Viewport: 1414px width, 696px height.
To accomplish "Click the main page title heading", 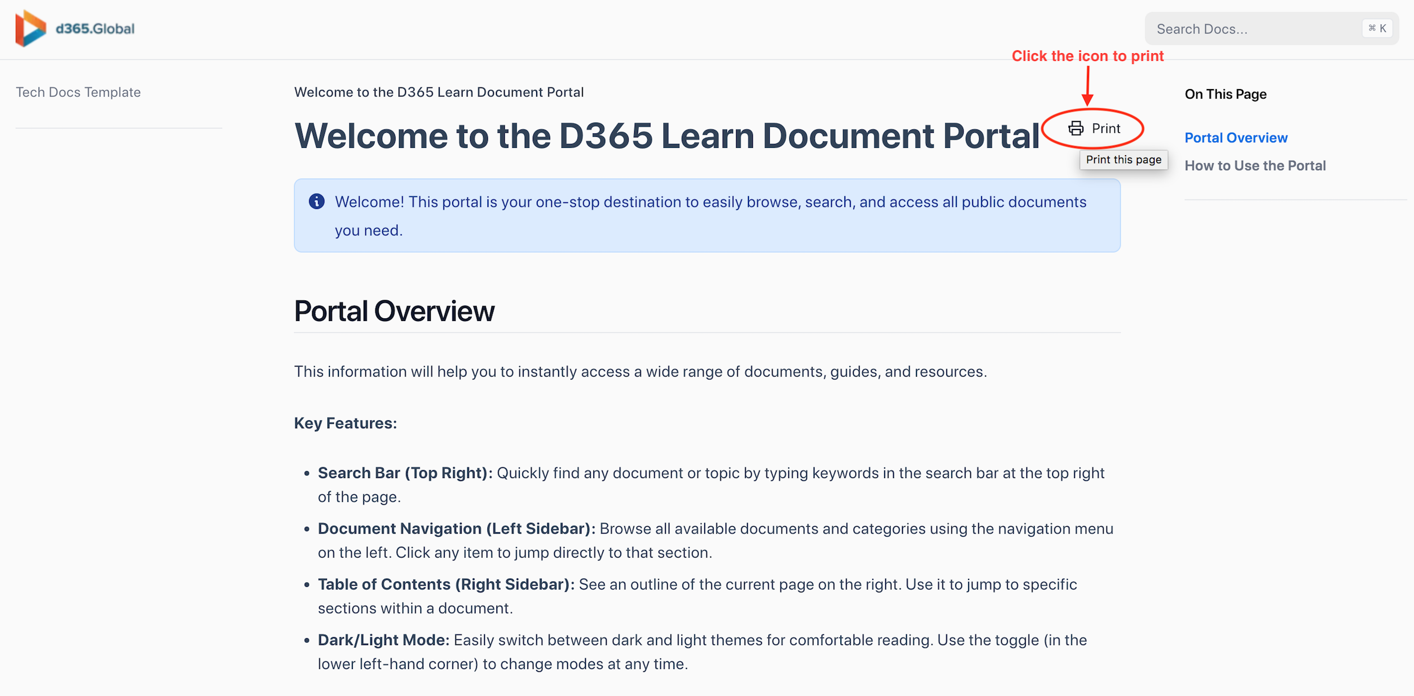I will (x=667, y=136).
